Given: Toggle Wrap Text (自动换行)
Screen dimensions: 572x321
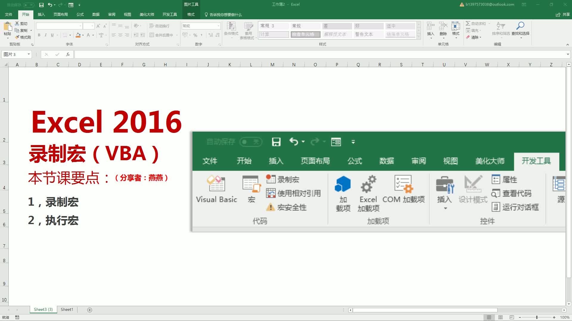Looking at the screenshot, I should [x=159, y=26].
